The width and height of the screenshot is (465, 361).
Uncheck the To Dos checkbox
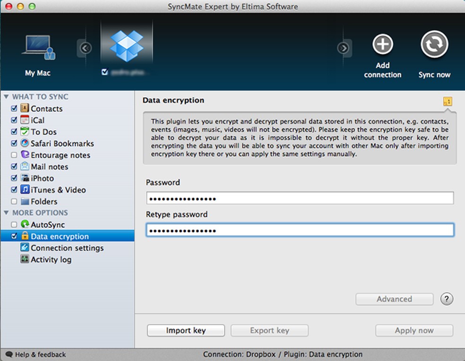[14, 132]
